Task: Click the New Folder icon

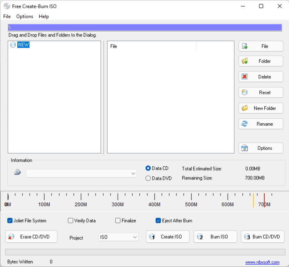Action: pyautogui.click(x=245, y=108)
